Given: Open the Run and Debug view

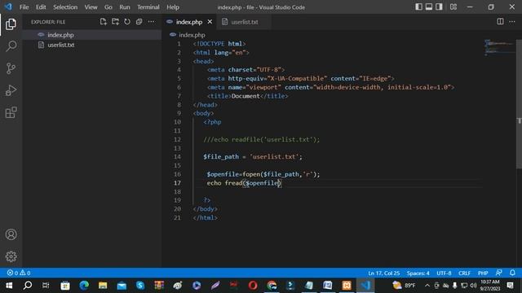Looking at the screenshot, I should 11,90.
